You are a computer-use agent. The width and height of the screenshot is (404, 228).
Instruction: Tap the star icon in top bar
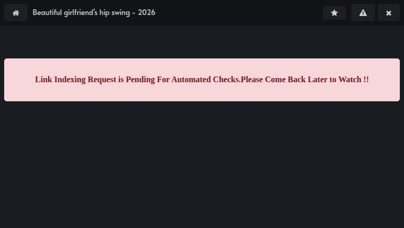tap(334, 13)
